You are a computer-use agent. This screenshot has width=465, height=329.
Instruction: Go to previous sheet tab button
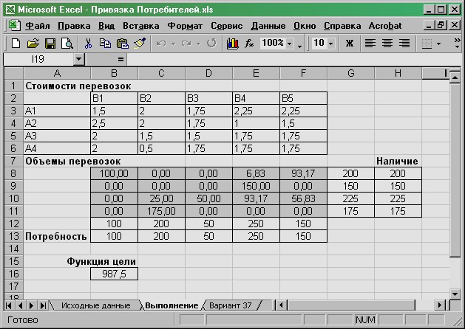tap(20, 305)
